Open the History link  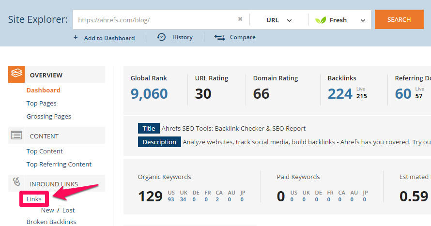coord(182,37)
